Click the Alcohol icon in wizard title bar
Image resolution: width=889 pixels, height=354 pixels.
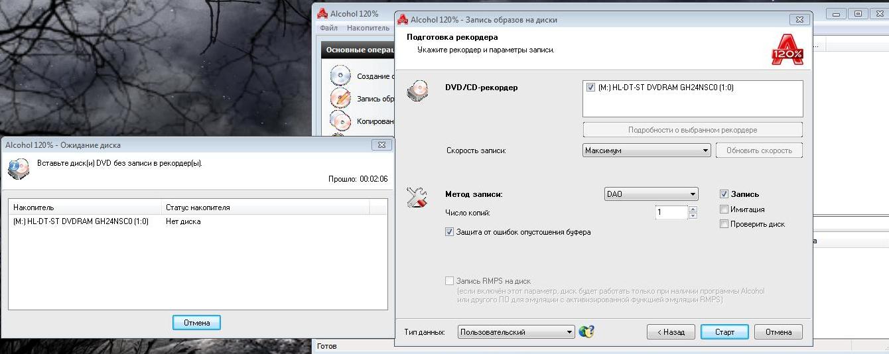(x=403, y=19)
